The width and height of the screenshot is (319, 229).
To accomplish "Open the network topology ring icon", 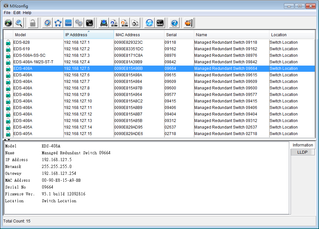I will coord(58,23).
